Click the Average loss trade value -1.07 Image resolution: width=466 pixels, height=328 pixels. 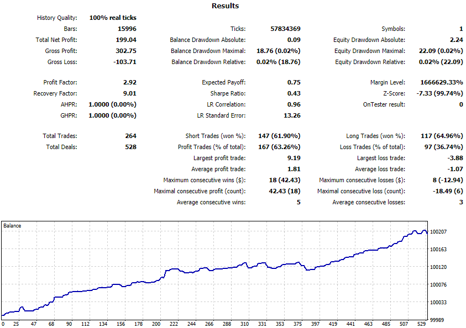(x=455, y=169)
